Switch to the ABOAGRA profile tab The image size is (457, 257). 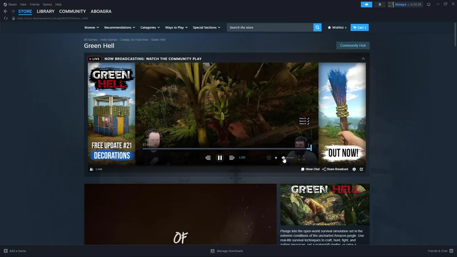click(101, 11)
